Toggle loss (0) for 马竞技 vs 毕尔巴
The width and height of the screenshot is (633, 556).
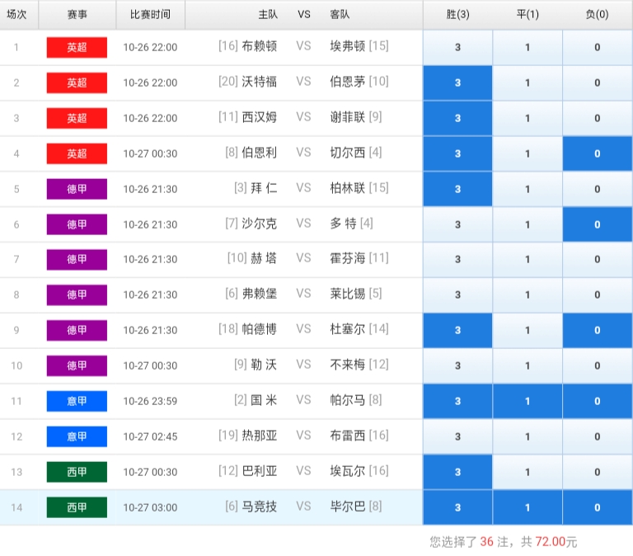(598, 507)
